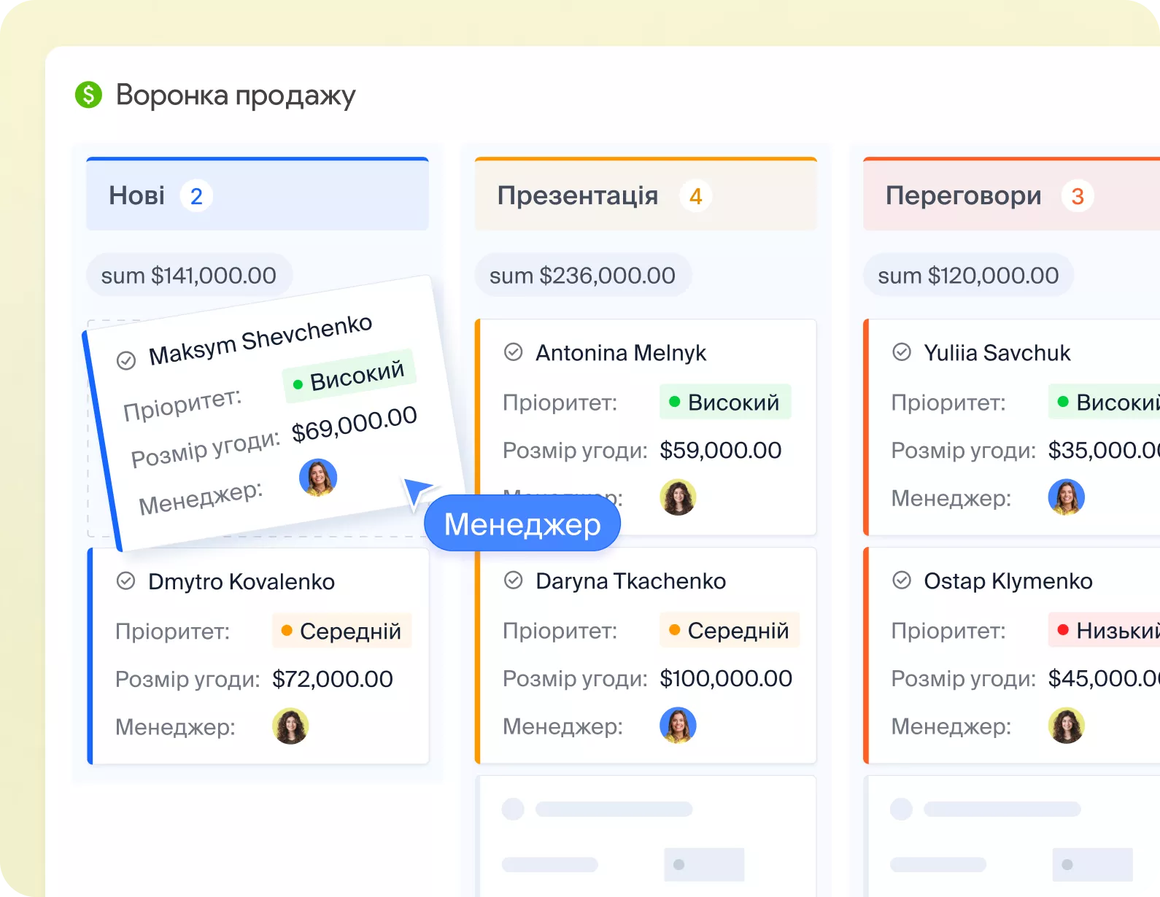The image size is (1160, 897).
Task: Change the Високий priority on Antonina Melnyk
Action: (724, 402)
